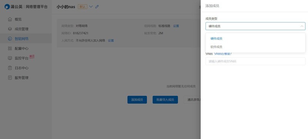Screen dimensions: 308x139
Task: Click the 蒲公英 logo icon
Action: tap(7, 7)
